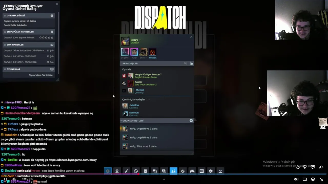Open group chat YuPp, c4gaNN ve 2 daha
The width and height of the screenshot is (328, 184).
(157, 129)
